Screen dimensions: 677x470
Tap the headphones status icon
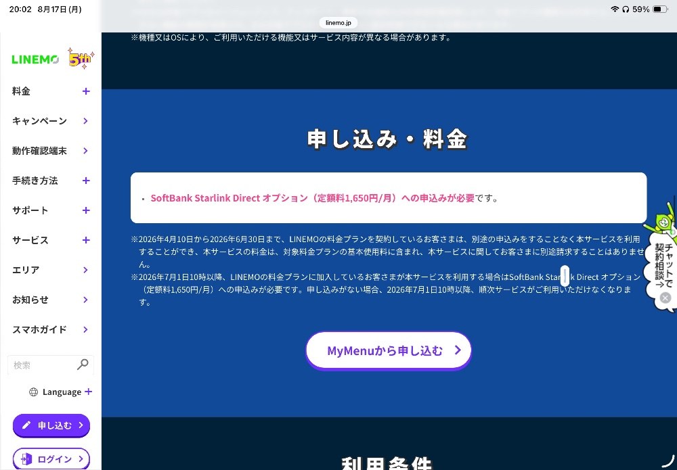pyautogui.click(x=626, y=9)
